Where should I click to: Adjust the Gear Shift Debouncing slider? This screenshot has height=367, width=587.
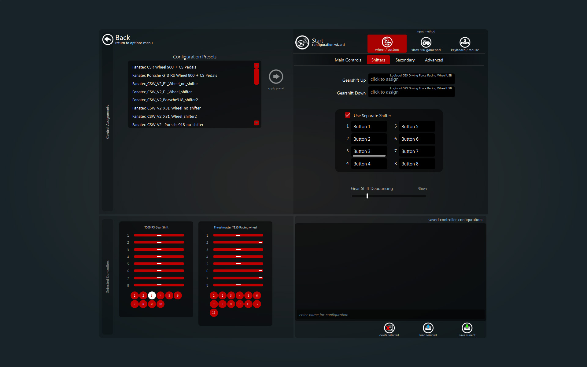point(367,196)
